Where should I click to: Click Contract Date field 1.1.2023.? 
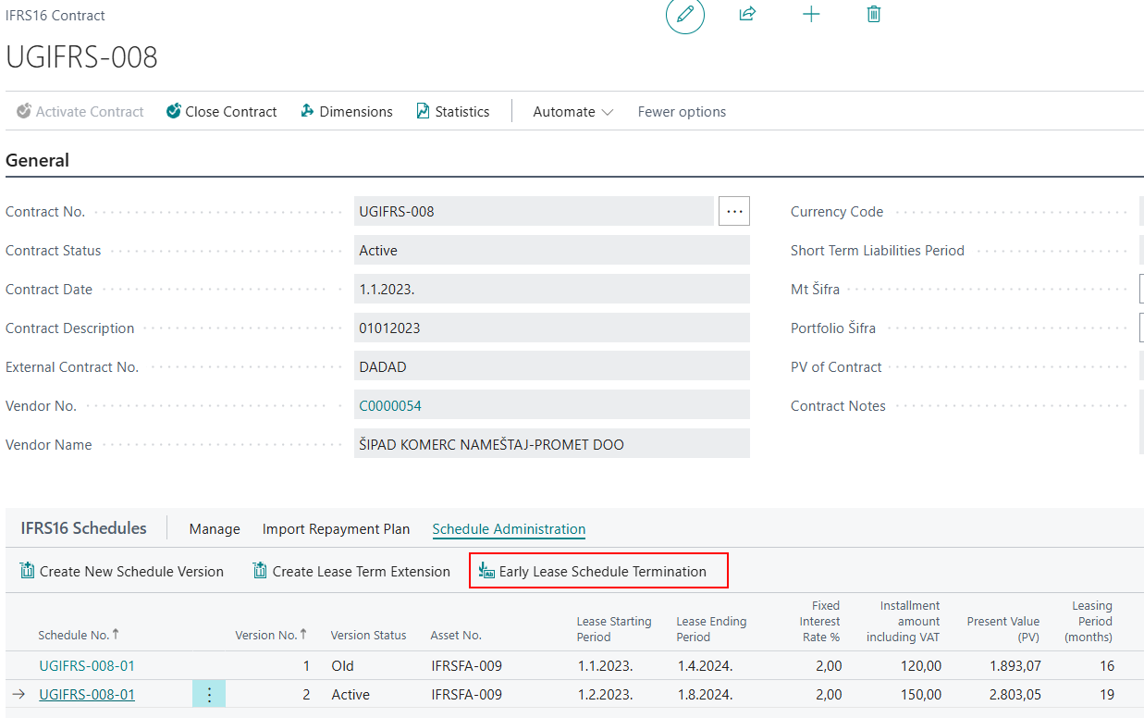tap(552, 289)
